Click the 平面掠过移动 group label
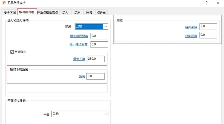 (17, 101)
